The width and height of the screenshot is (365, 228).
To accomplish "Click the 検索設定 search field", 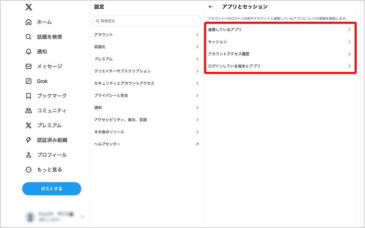I will click(146, 21).
